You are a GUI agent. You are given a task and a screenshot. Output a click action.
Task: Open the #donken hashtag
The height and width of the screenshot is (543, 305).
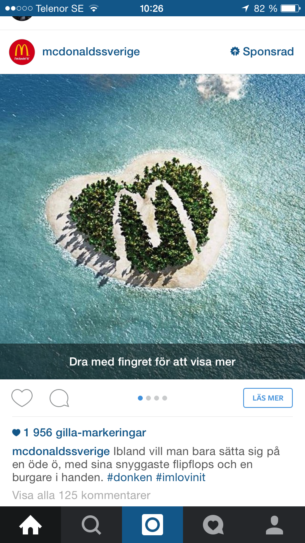click(x=130, y=477)
